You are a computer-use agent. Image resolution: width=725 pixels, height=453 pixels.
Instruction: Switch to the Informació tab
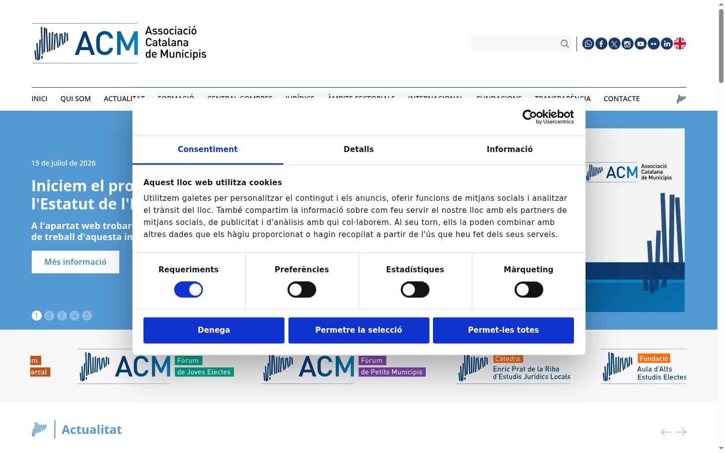510,149
